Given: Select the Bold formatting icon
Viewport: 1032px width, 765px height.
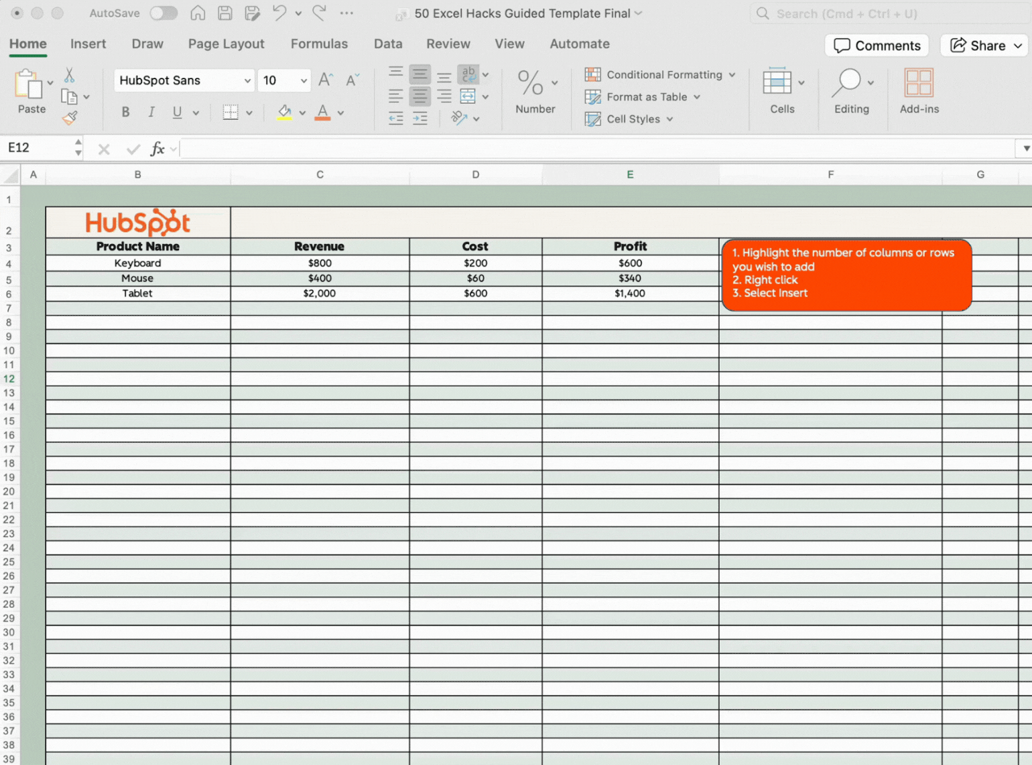Looking at the screenshot, I should coord(125,112).
